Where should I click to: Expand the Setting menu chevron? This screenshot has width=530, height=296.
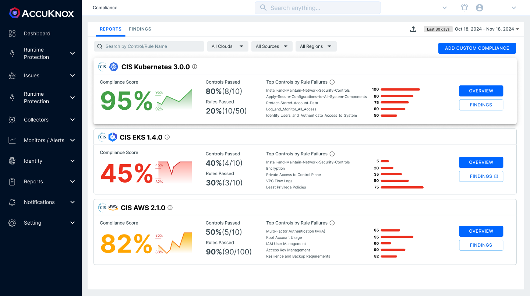tap(73, 223)
